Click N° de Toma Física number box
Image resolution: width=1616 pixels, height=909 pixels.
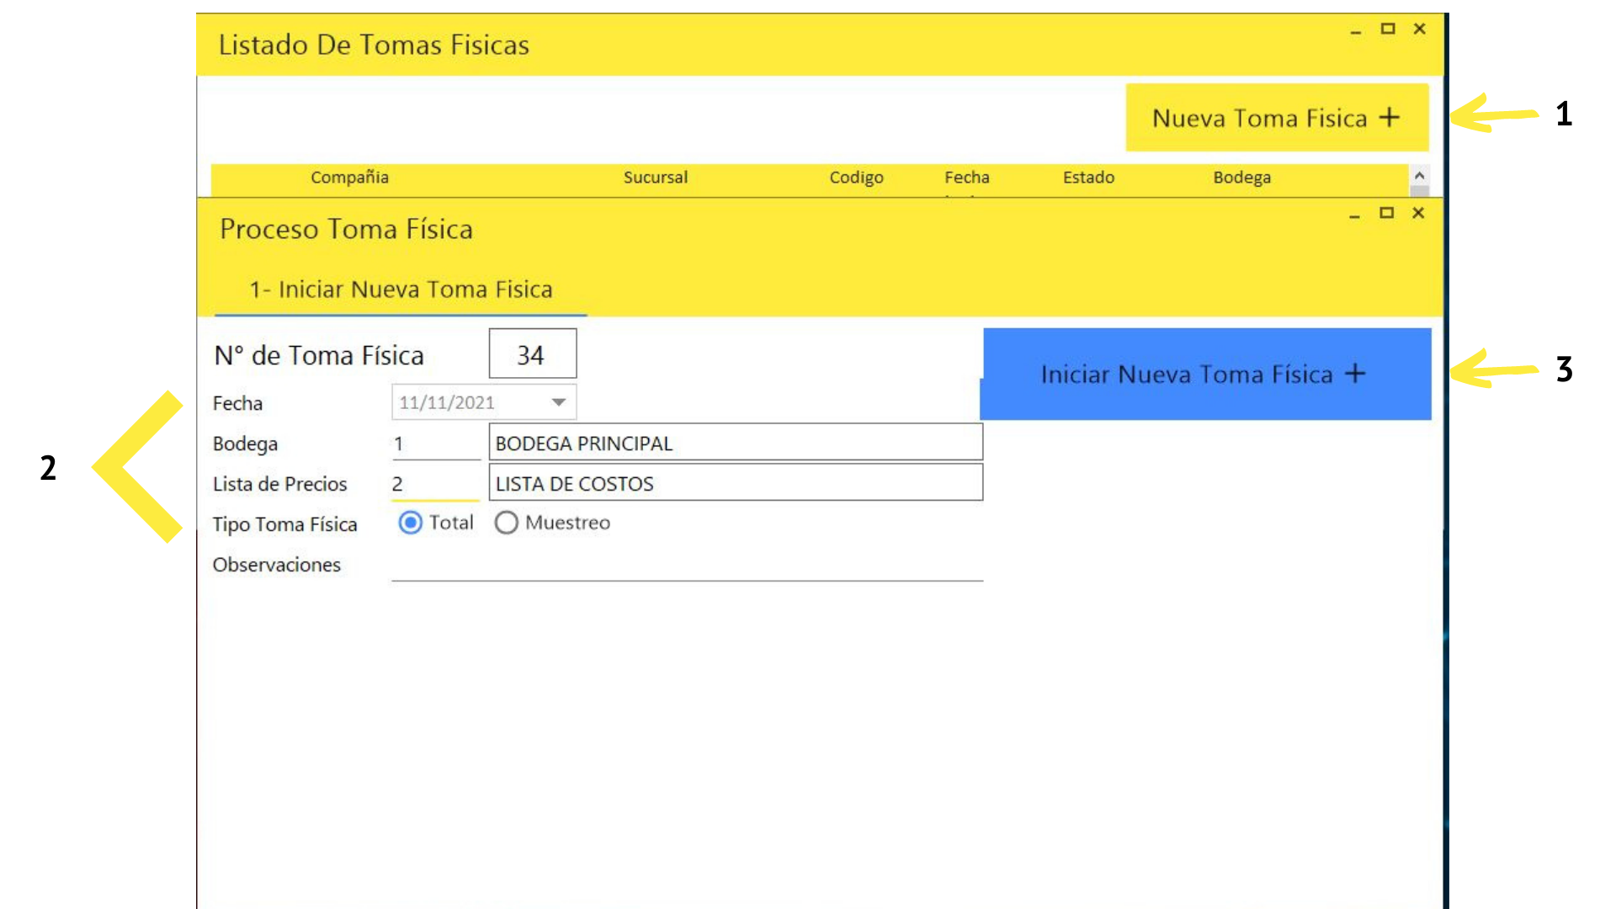click(532, 354)
